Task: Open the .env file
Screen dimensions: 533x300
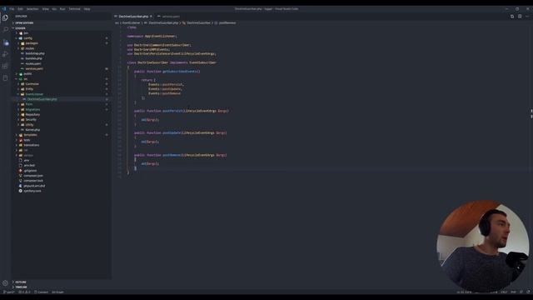Action: pyautogui.click(x=26, y=161)
